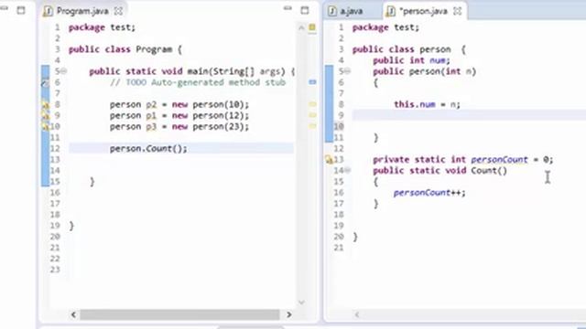Click line number 10 in person.java gutter
This screenshot has width=586, height=329.
click(339, 126)
